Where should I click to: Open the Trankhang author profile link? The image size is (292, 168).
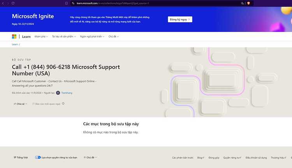(x=67, y=93)
